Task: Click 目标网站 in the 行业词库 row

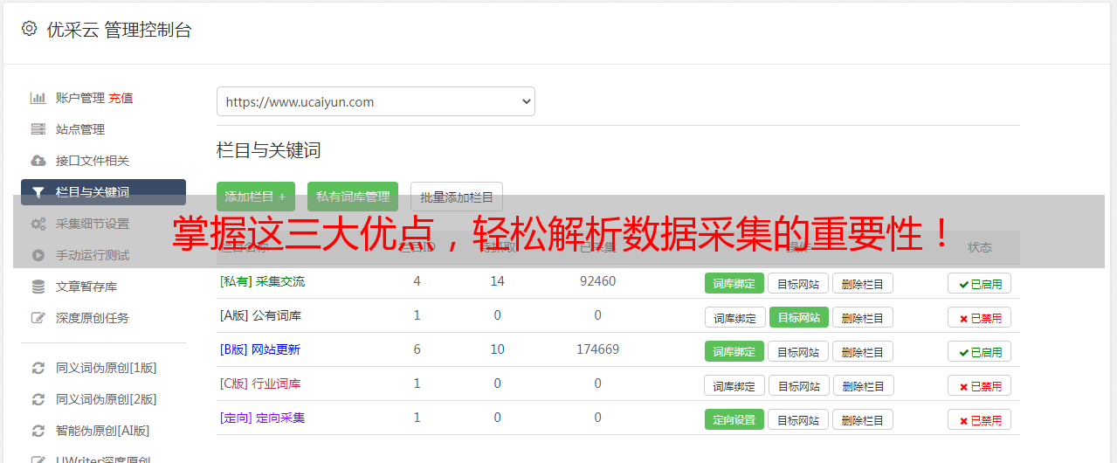Action: pos(799,385)
